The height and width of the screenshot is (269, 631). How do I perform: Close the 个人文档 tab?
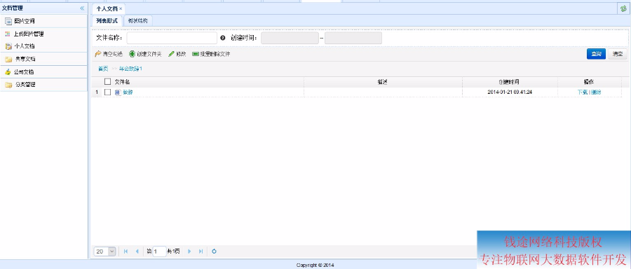point(121,8)
